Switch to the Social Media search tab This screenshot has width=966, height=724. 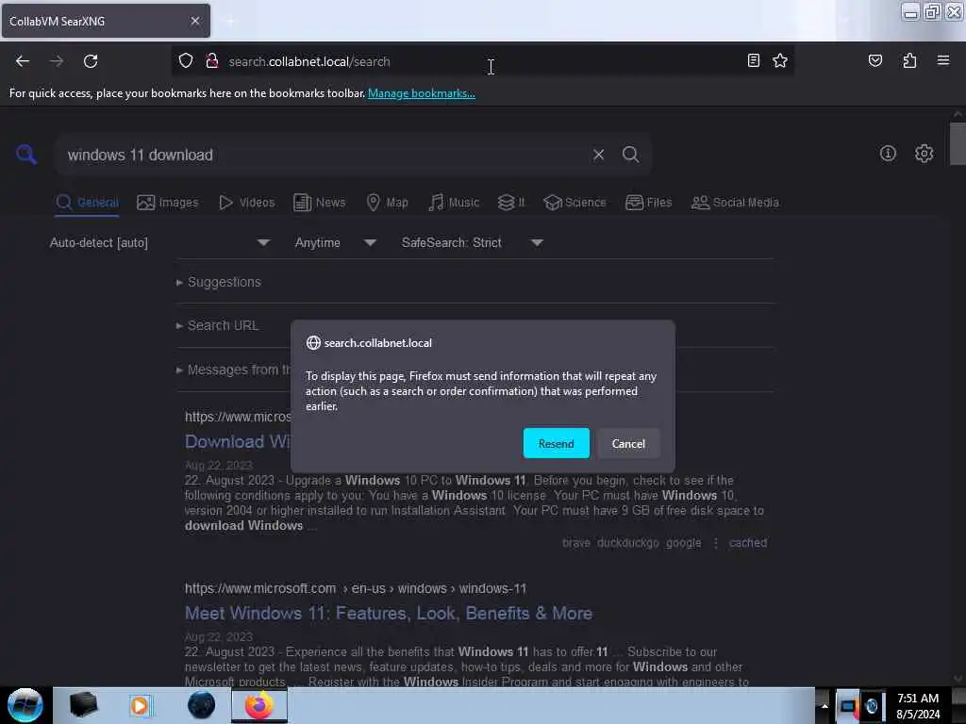point(735,203)
